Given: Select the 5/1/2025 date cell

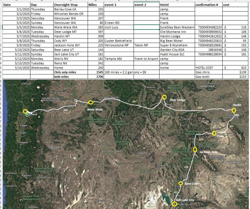Looking at the screenshot, I should click(x=16, y=9).
